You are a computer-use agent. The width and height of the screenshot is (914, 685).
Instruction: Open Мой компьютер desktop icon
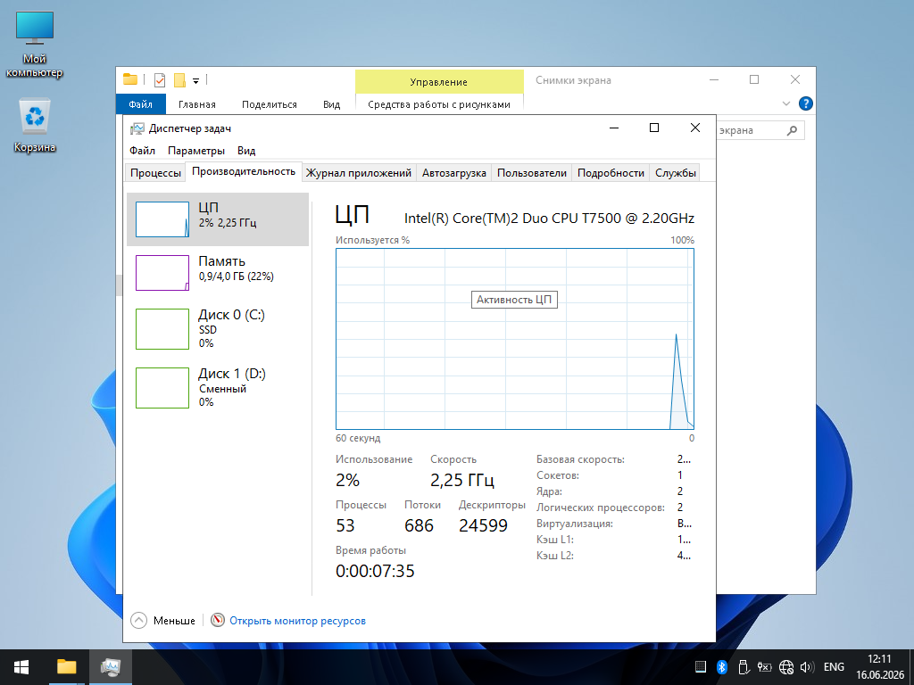click(x=35, y=45)
